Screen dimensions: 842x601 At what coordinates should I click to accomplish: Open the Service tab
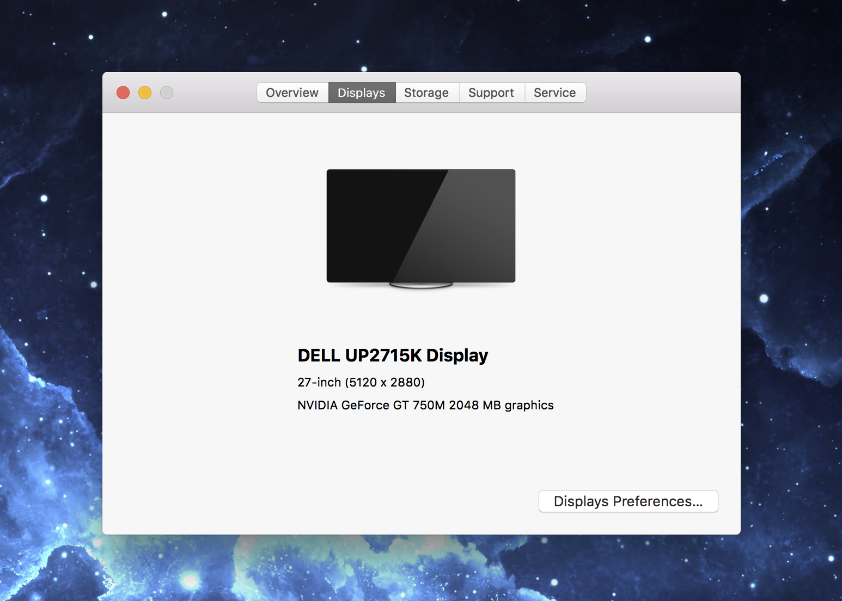click(x=555, y=93)
